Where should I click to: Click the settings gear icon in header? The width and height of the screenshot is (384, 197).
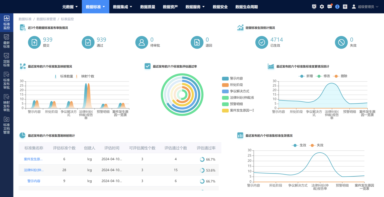pyautogui.click(x=322, y=7)
